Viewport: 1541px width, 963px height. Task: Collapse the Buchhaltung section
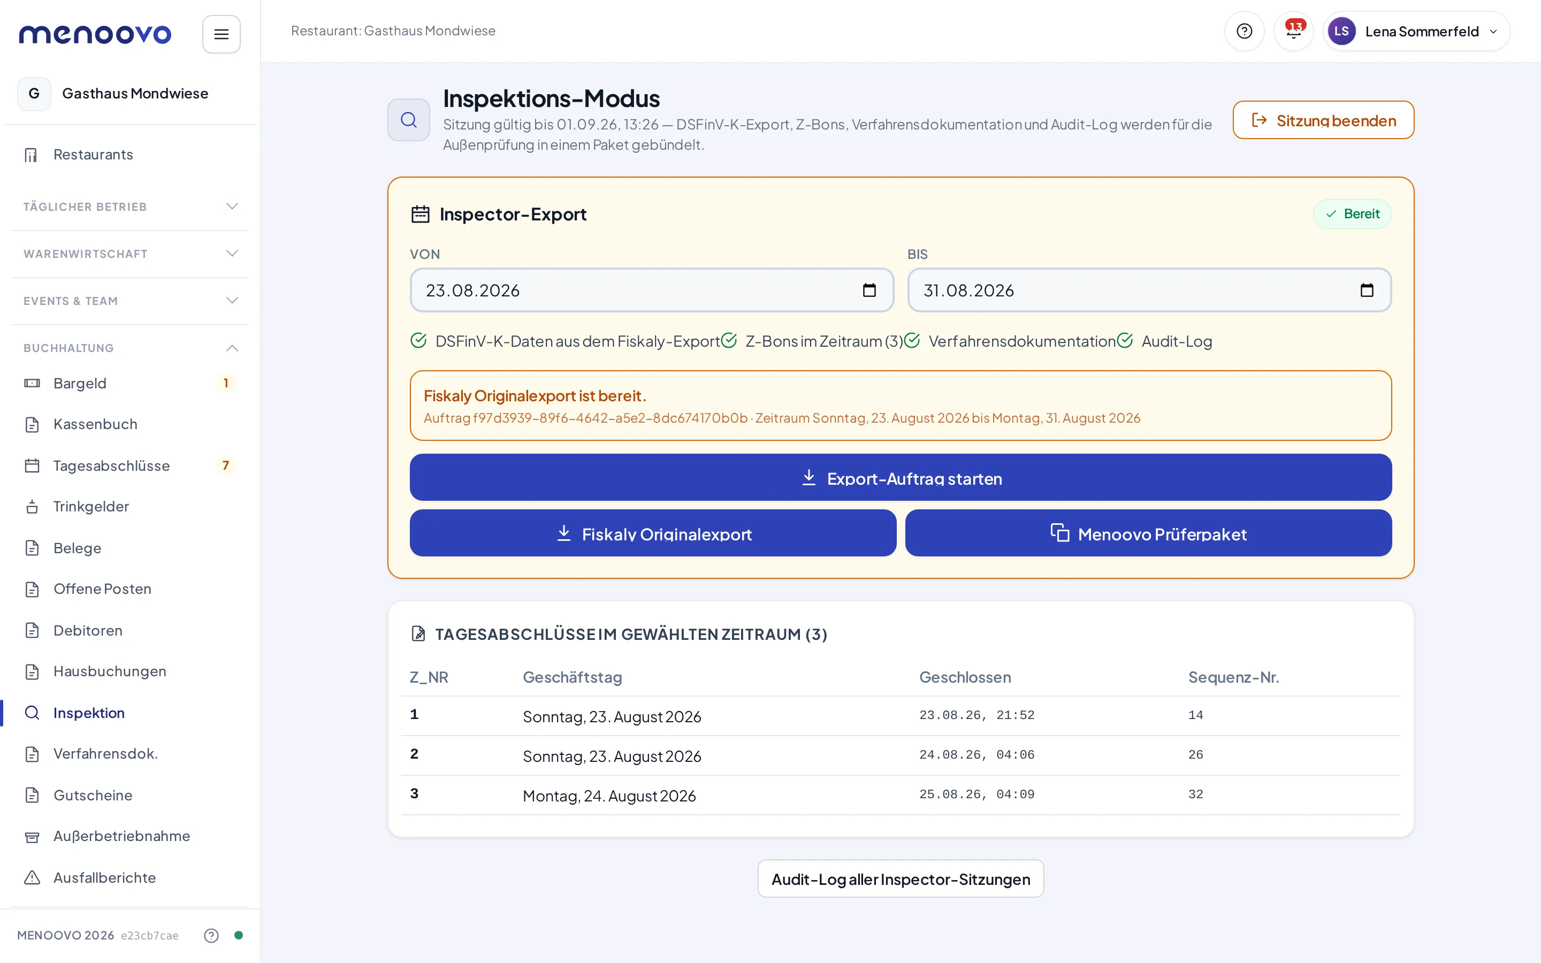point(130,348)
